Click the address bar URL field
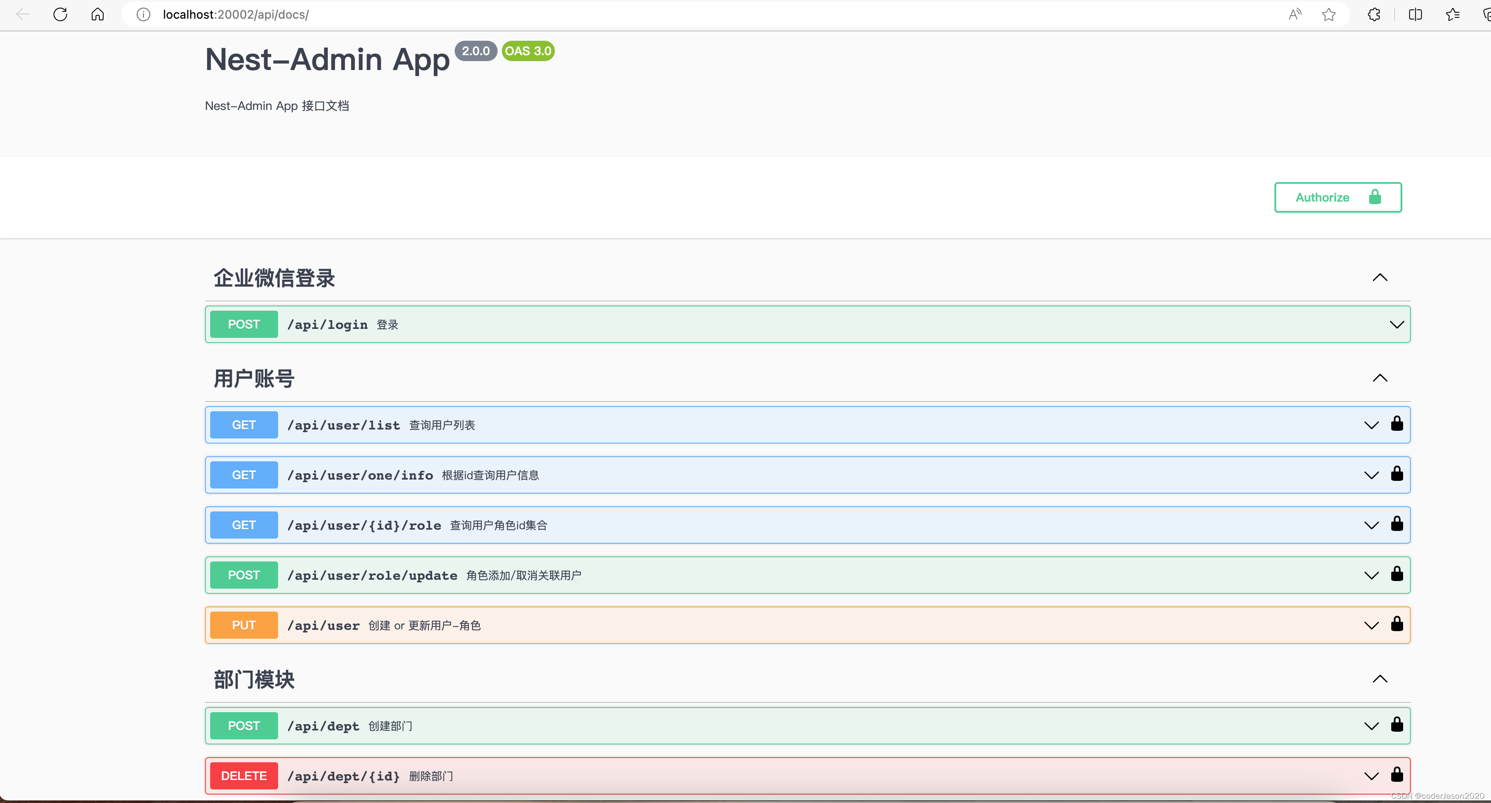The width and height of the screenshot is (1491, 803). [x=695, y=14]
